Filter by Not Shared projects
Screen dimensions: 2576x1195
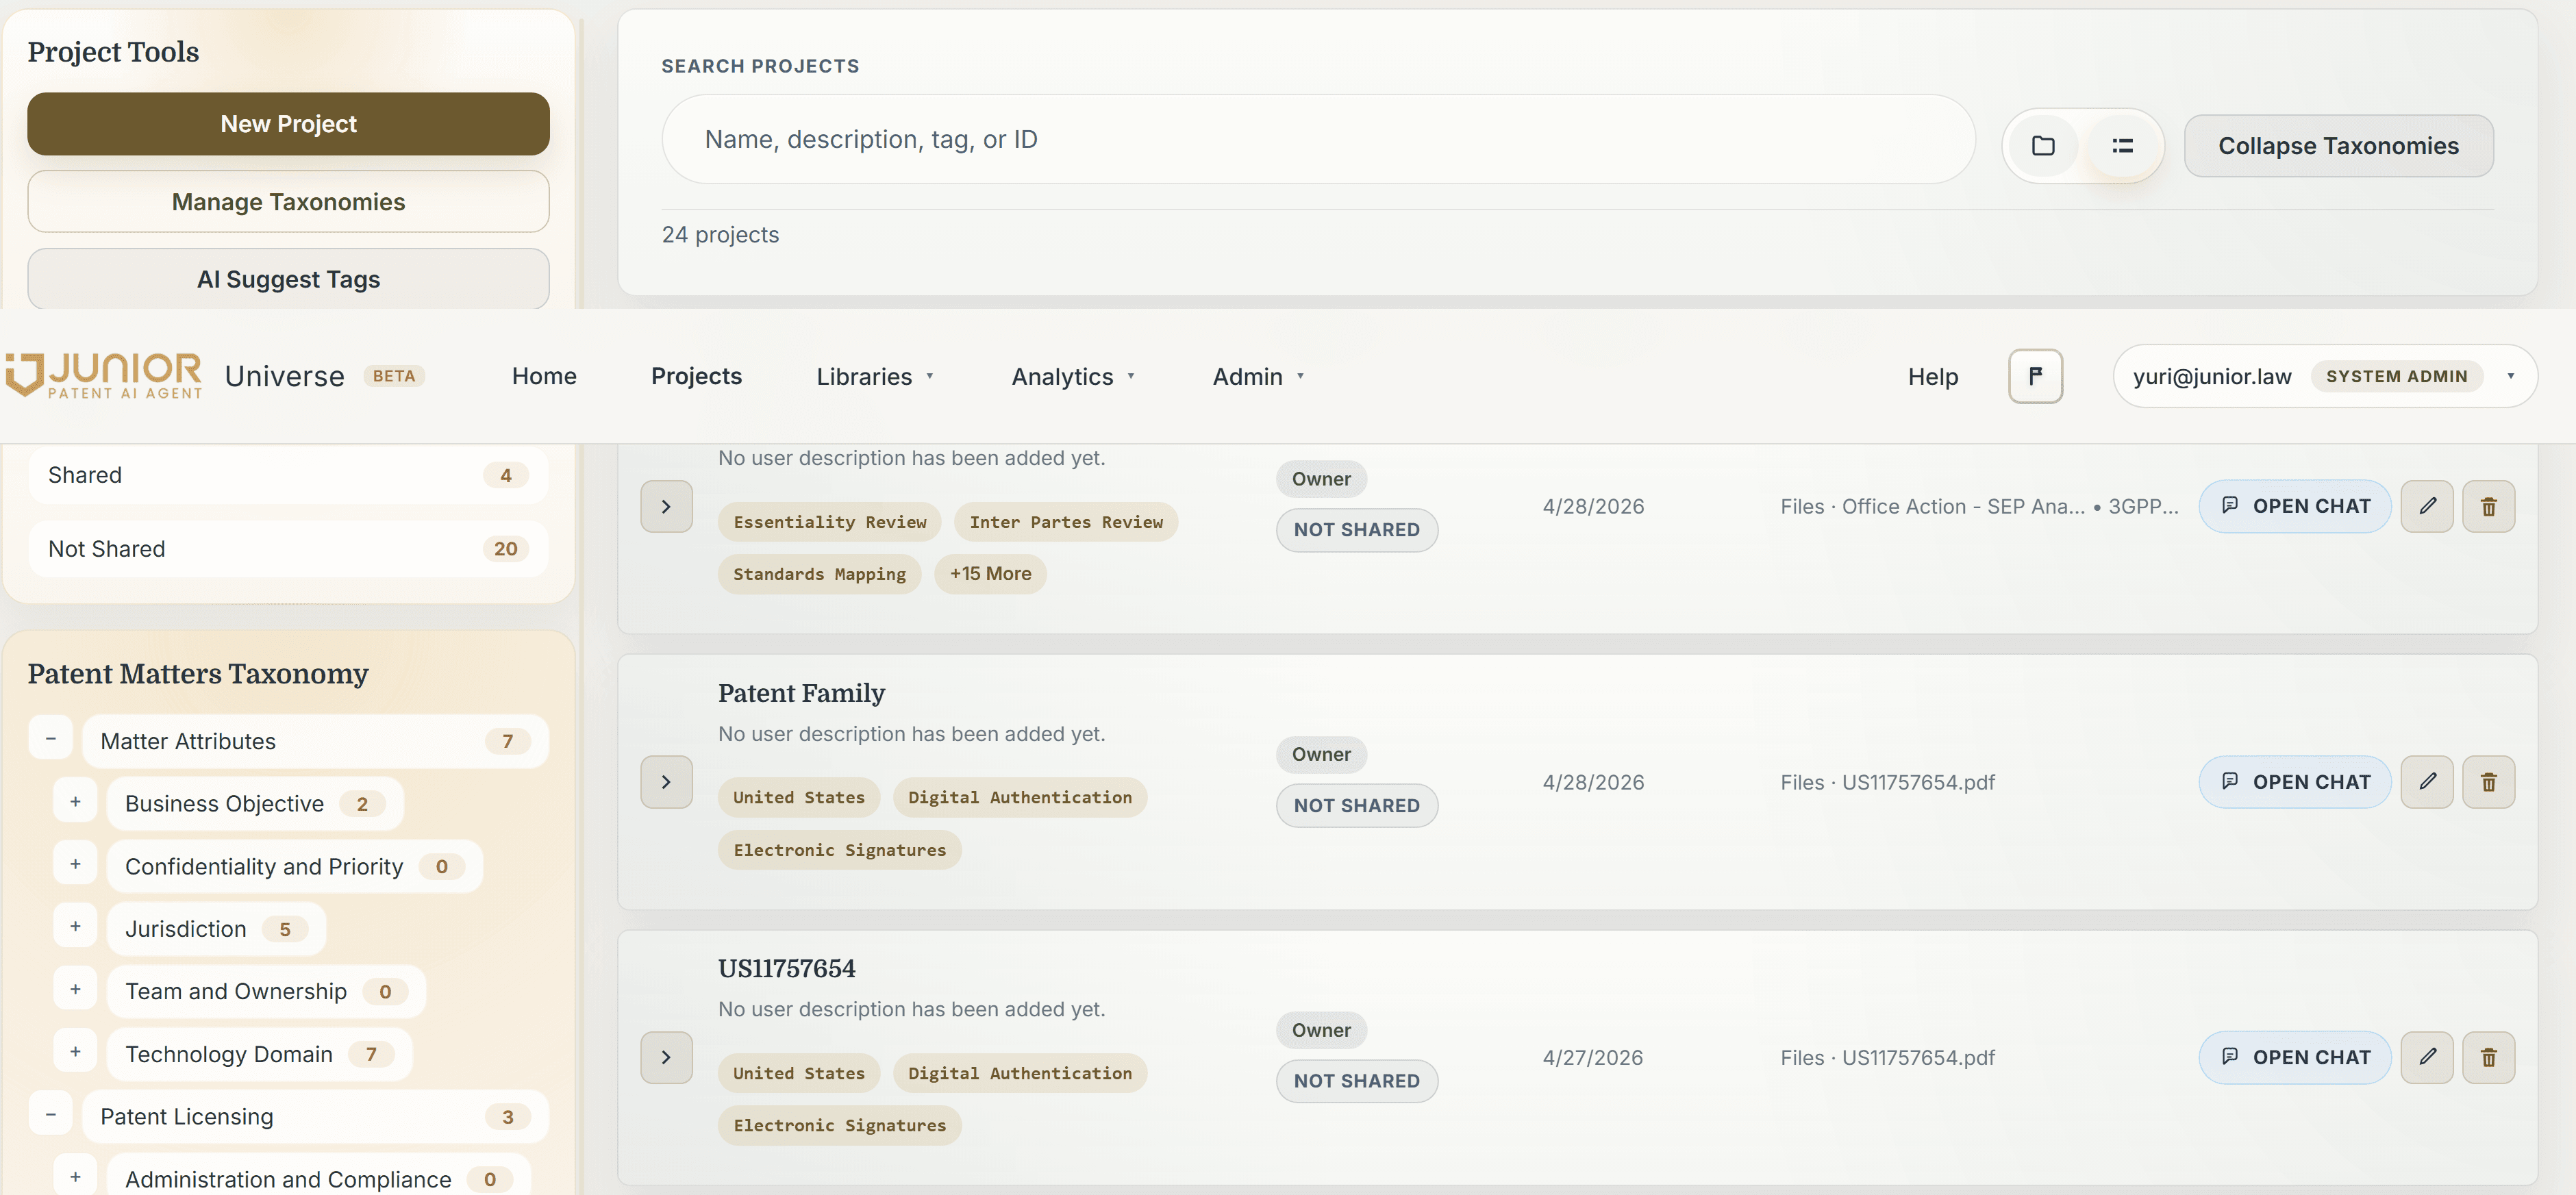pyautogui.click(x=288, y=549)
